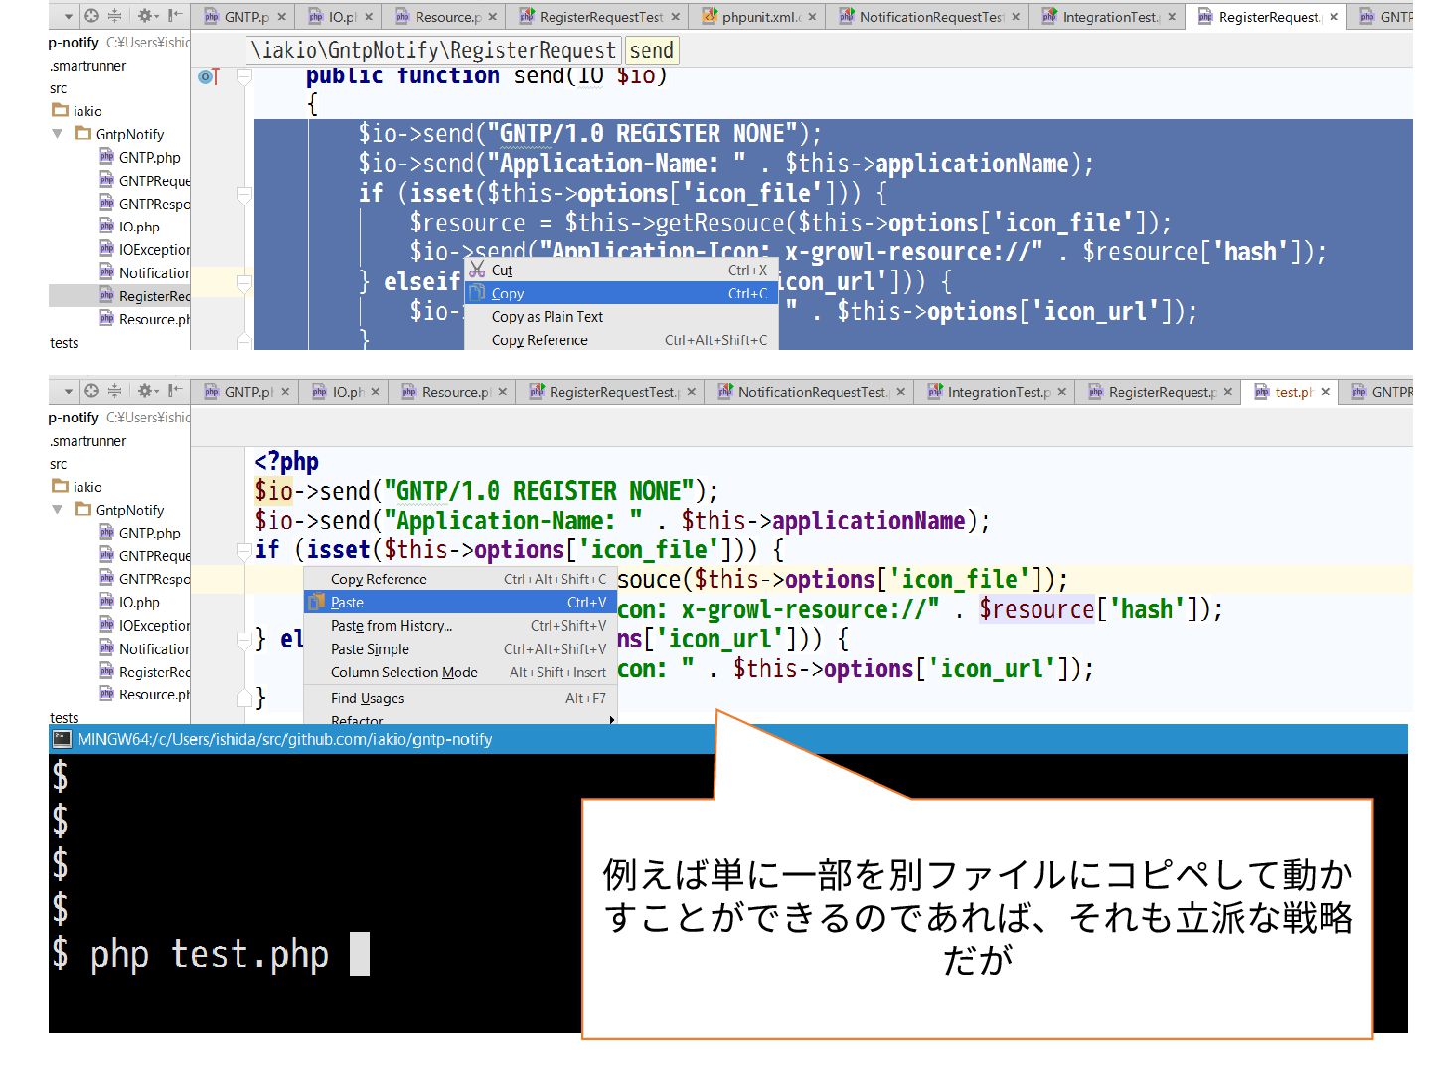Screen dimensions: 1431x1073
Task: Click the scissors icon next to Cut
Action: [x=477, y=269]
